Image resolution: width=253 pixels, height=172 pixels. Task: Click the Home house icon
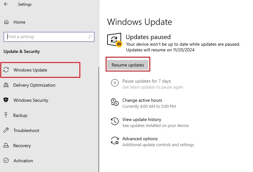point(6,22)
